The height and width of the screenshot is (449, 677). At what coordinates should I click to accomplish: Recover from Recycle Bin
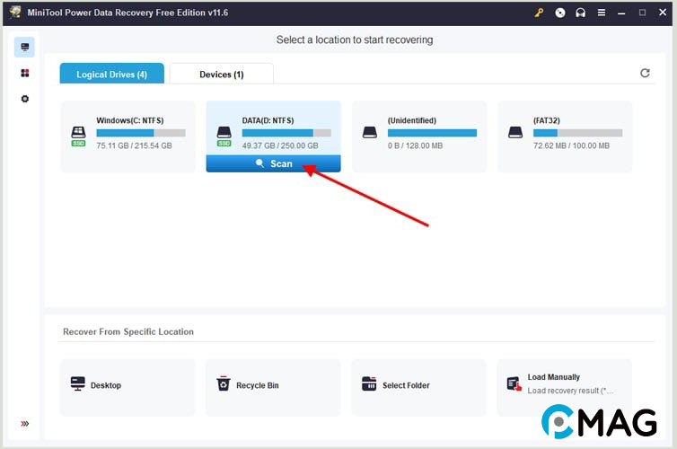[x=273, y=387]
